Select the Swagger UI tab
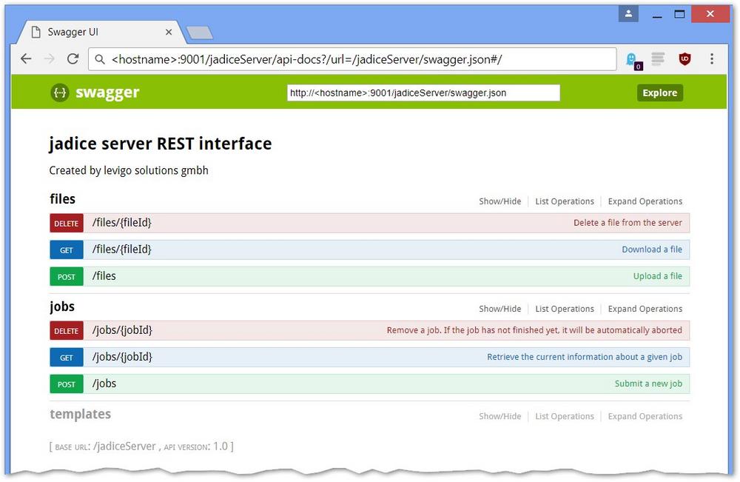Image resolution: width=740 pixels, height=482 pixels. [x=100, y=32]
